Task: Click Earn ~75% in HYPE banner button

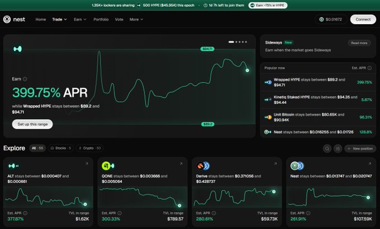Action: coord(268,6)
